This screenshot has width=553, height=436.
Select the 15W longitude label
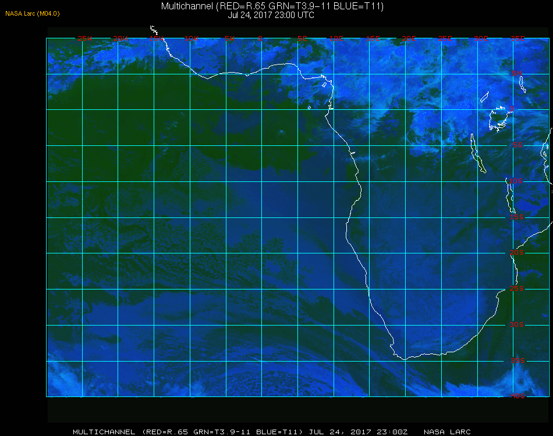[156, 38]
